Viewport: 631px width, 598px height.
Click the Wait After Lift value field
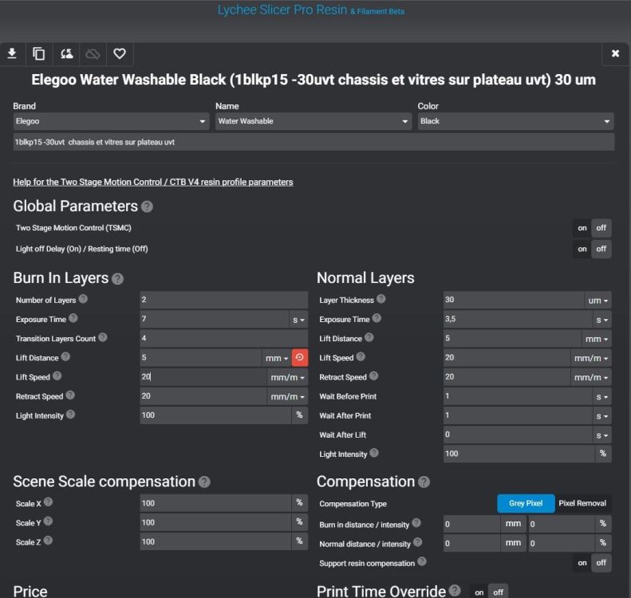point(518,435)
